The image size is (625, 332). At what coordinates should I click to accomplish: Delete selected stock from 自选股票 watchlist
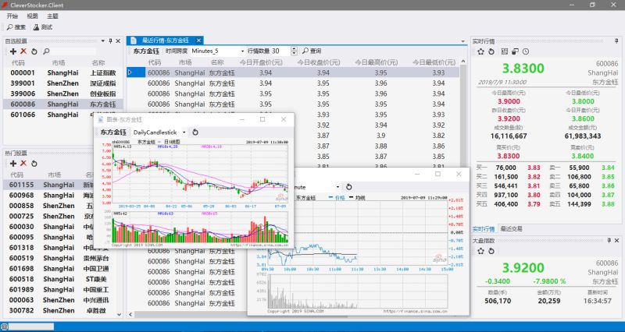tap(23, 51)
